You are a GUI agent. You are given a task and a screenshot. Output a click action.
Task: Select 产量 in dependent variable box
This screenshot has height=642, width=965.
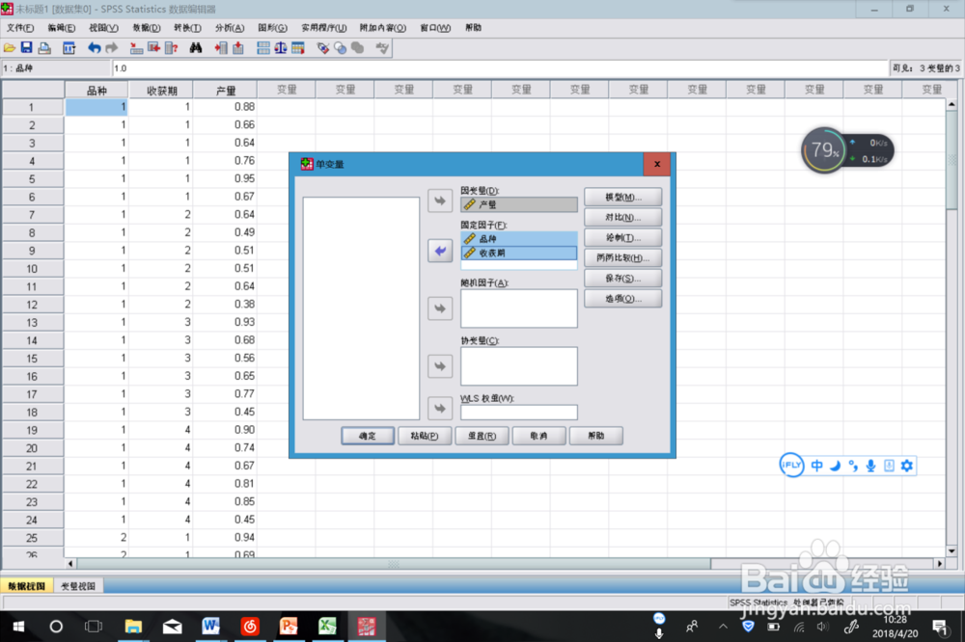click(x=519, y=204)
